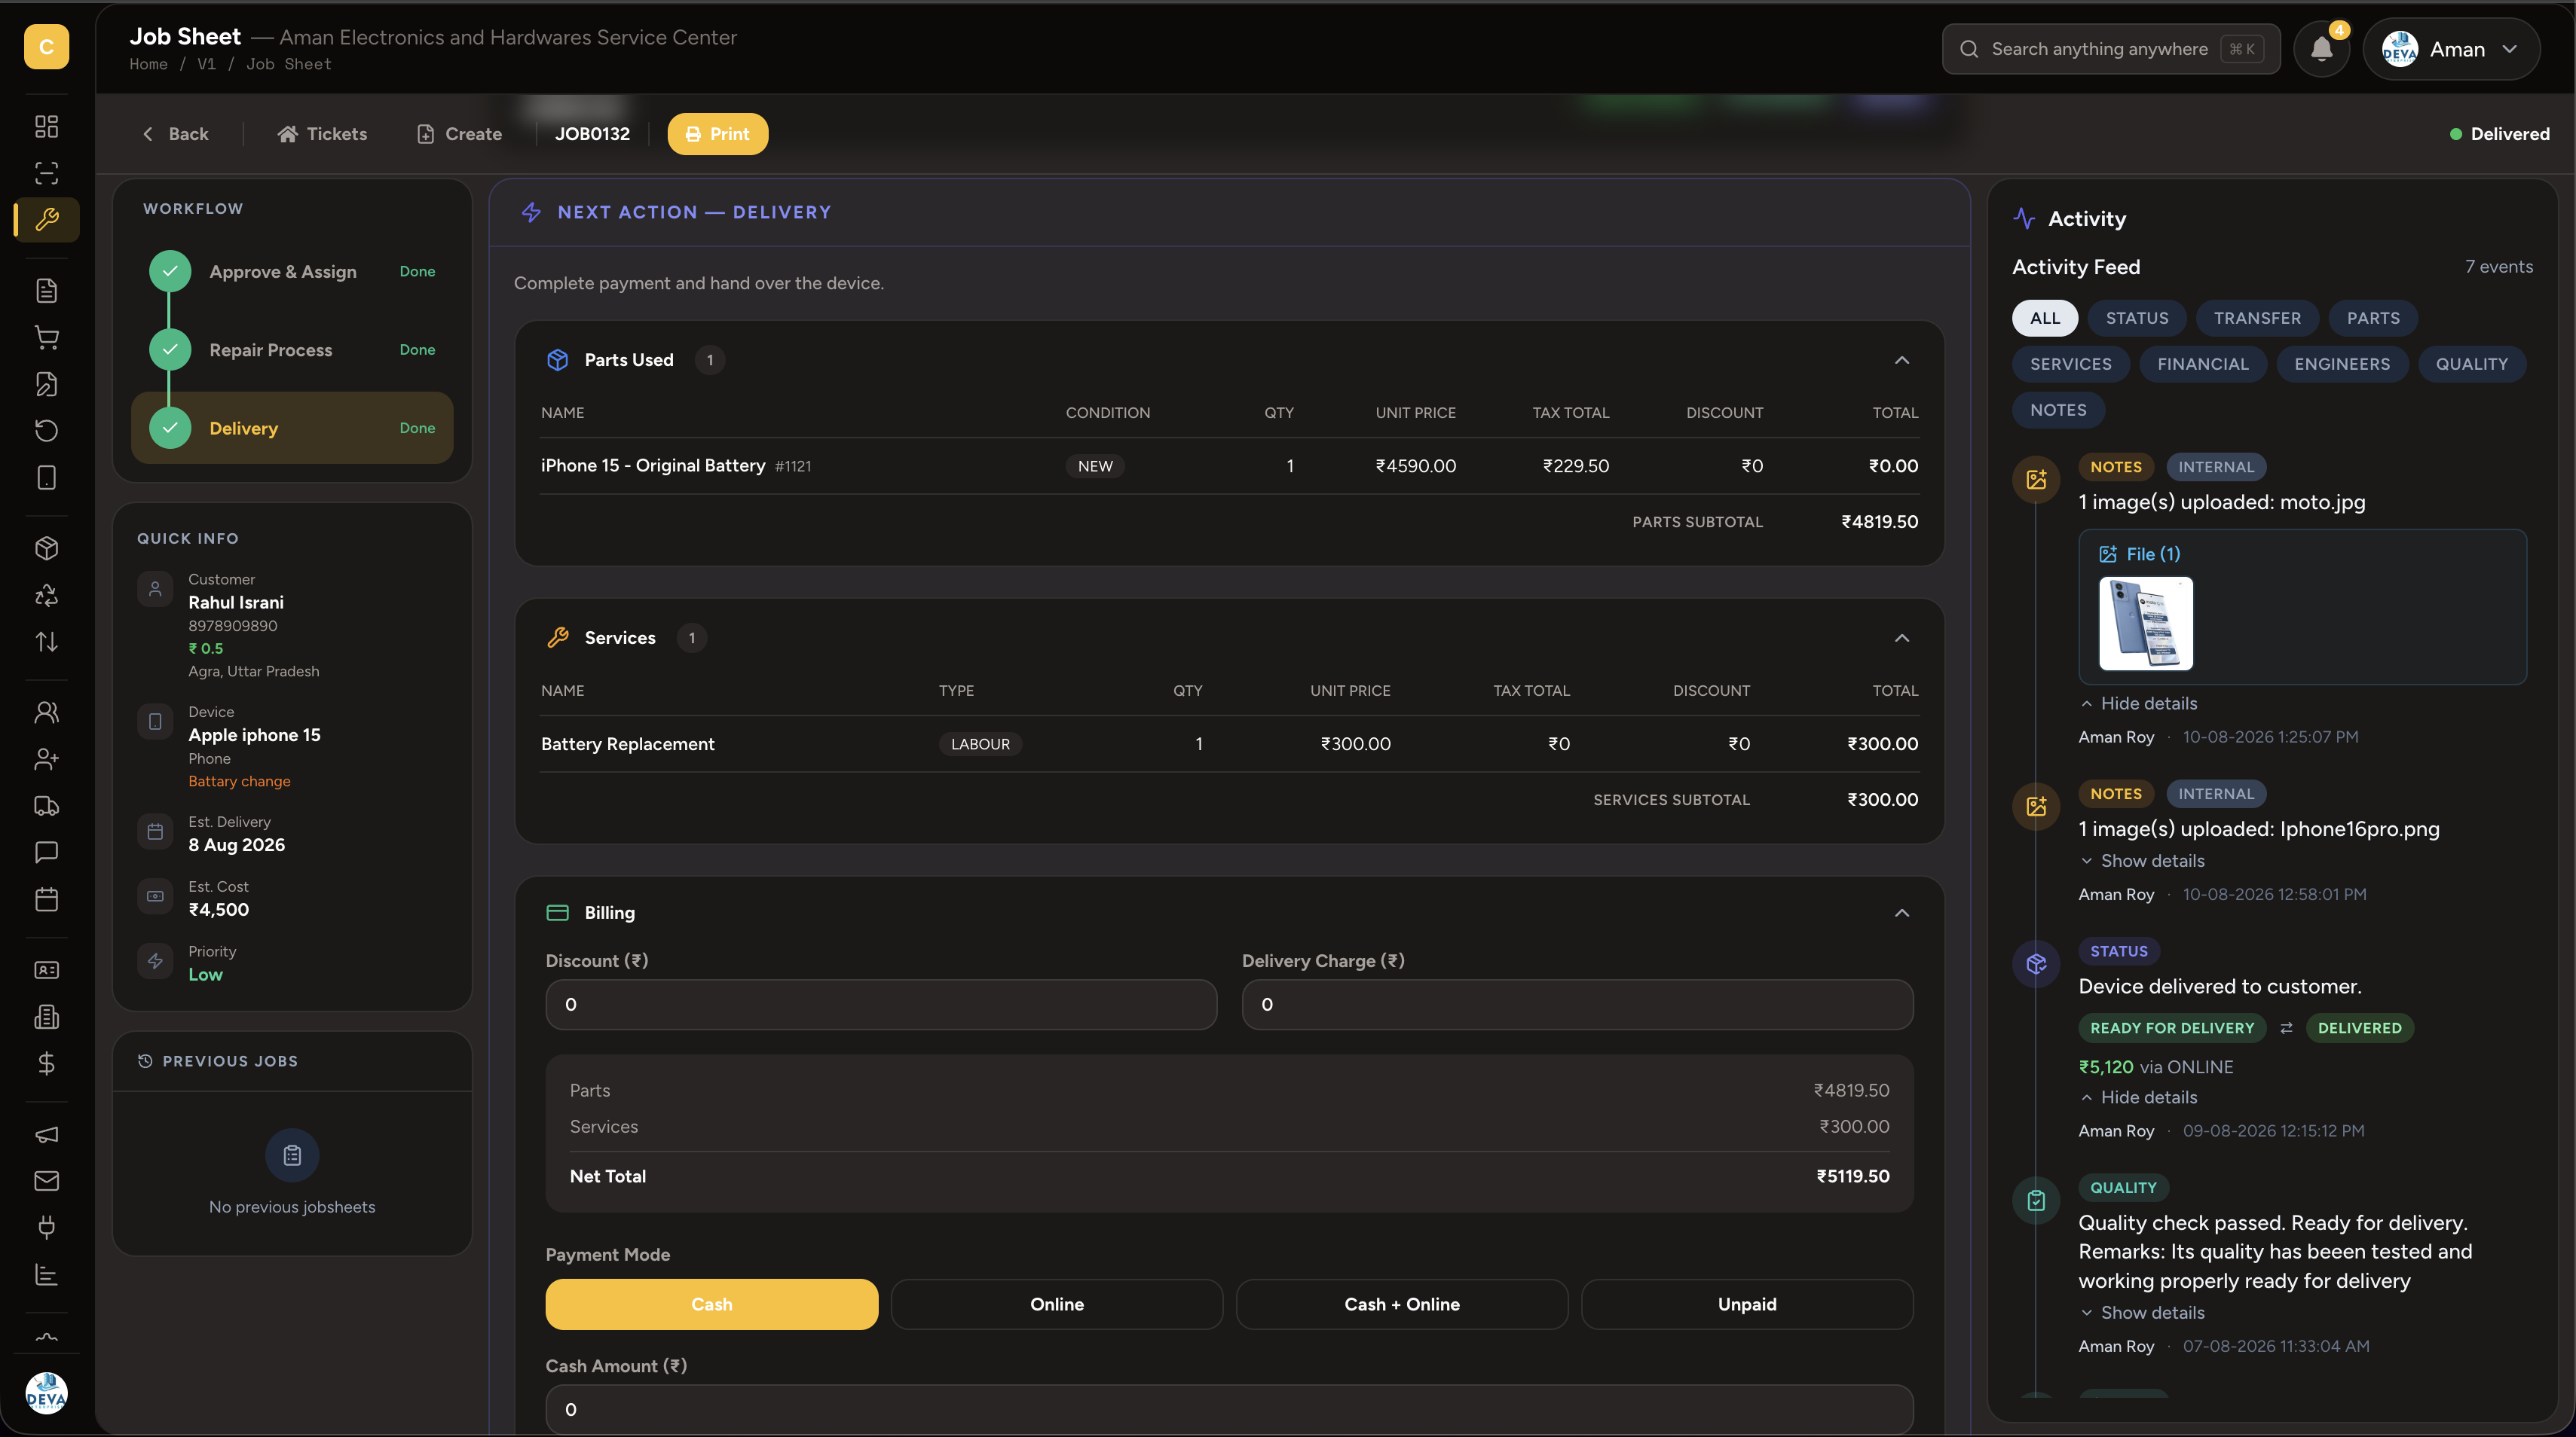2576x1437 pixels.
Task: Click the Delivery Charge field
Action: tap(1577, 1004)
